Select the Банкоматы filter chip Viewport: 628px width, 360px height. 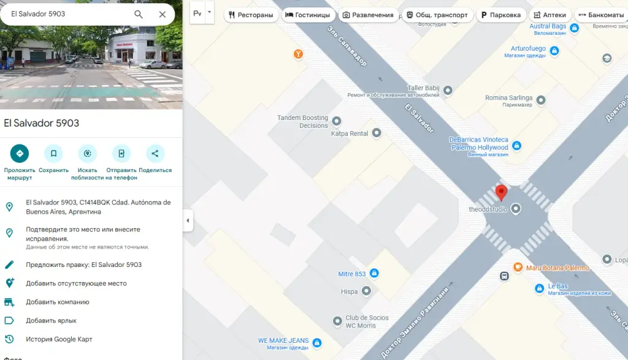[601, 15]
